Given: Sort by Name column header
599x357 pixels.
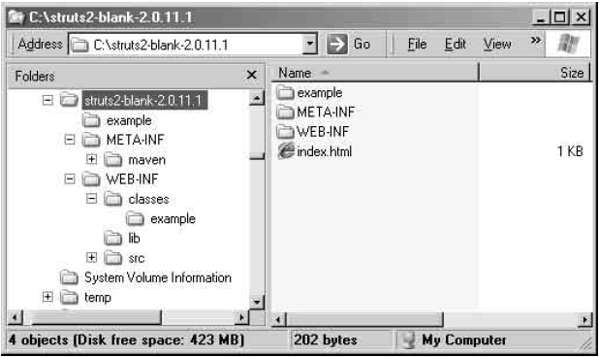Looking at the screenshot, I should pyautogui.click(x=375, y=73).
